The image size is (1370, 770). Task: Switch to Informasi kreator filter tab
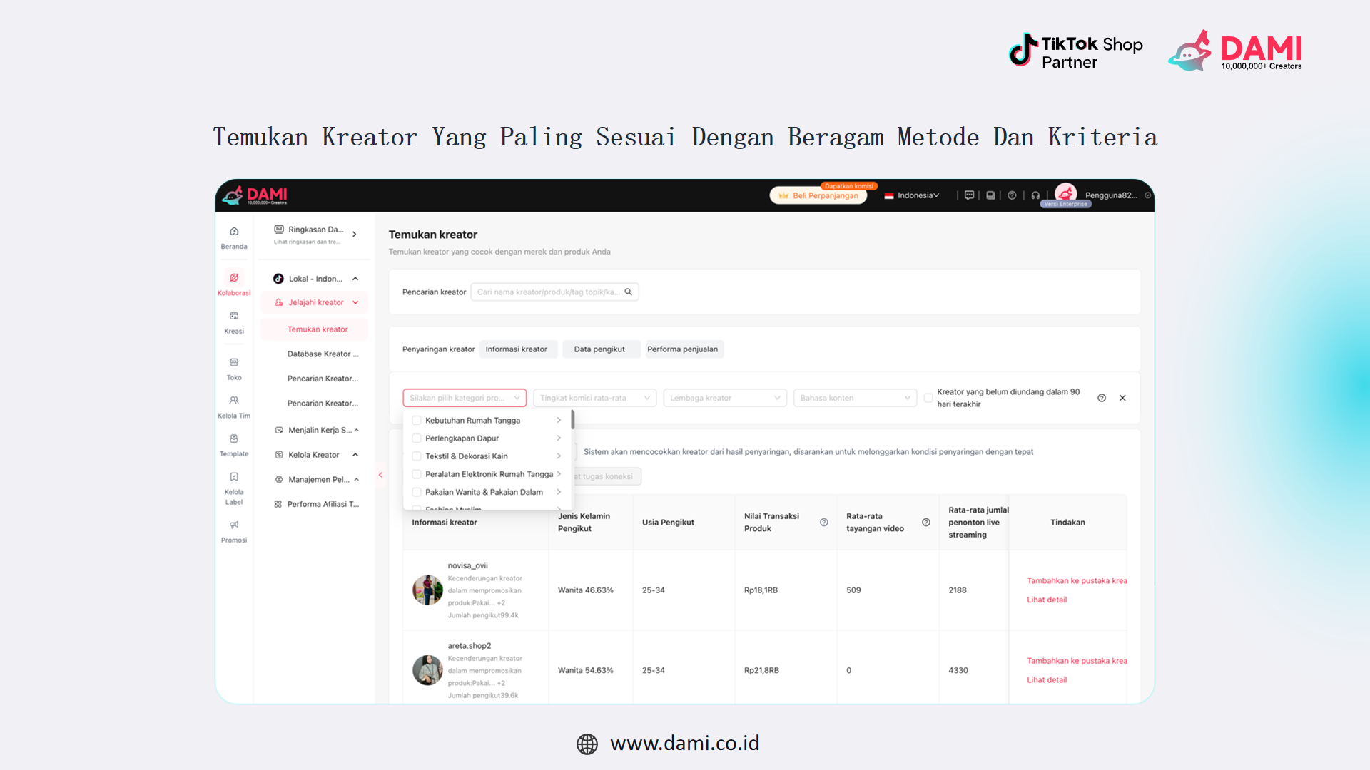click(517, 349)
